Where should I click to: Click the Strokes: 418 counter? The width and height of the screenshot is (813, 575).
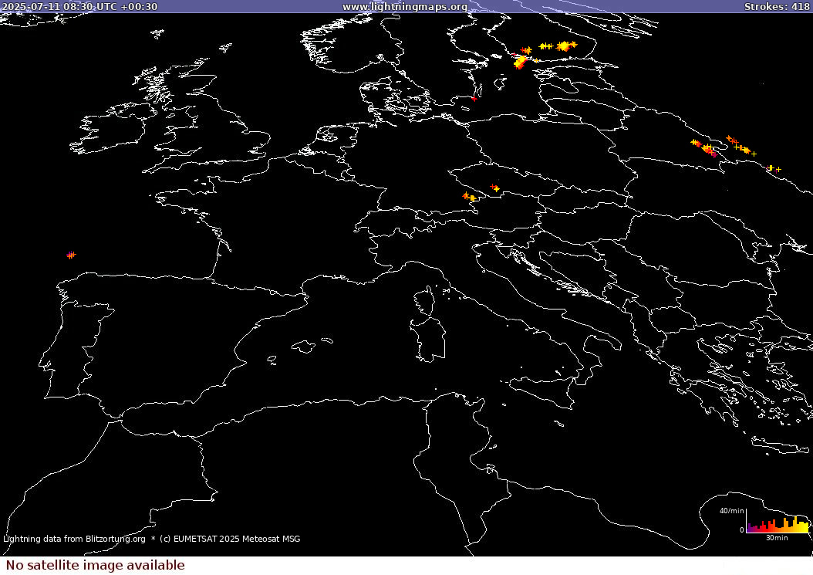(776, 7)
